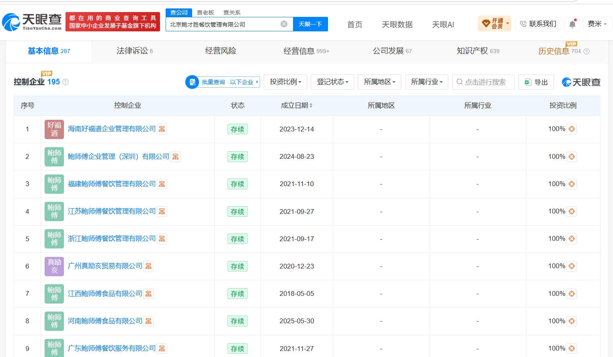Open the 费米 user account menu
Screen dimensions: 613x357
pos(597,24)
